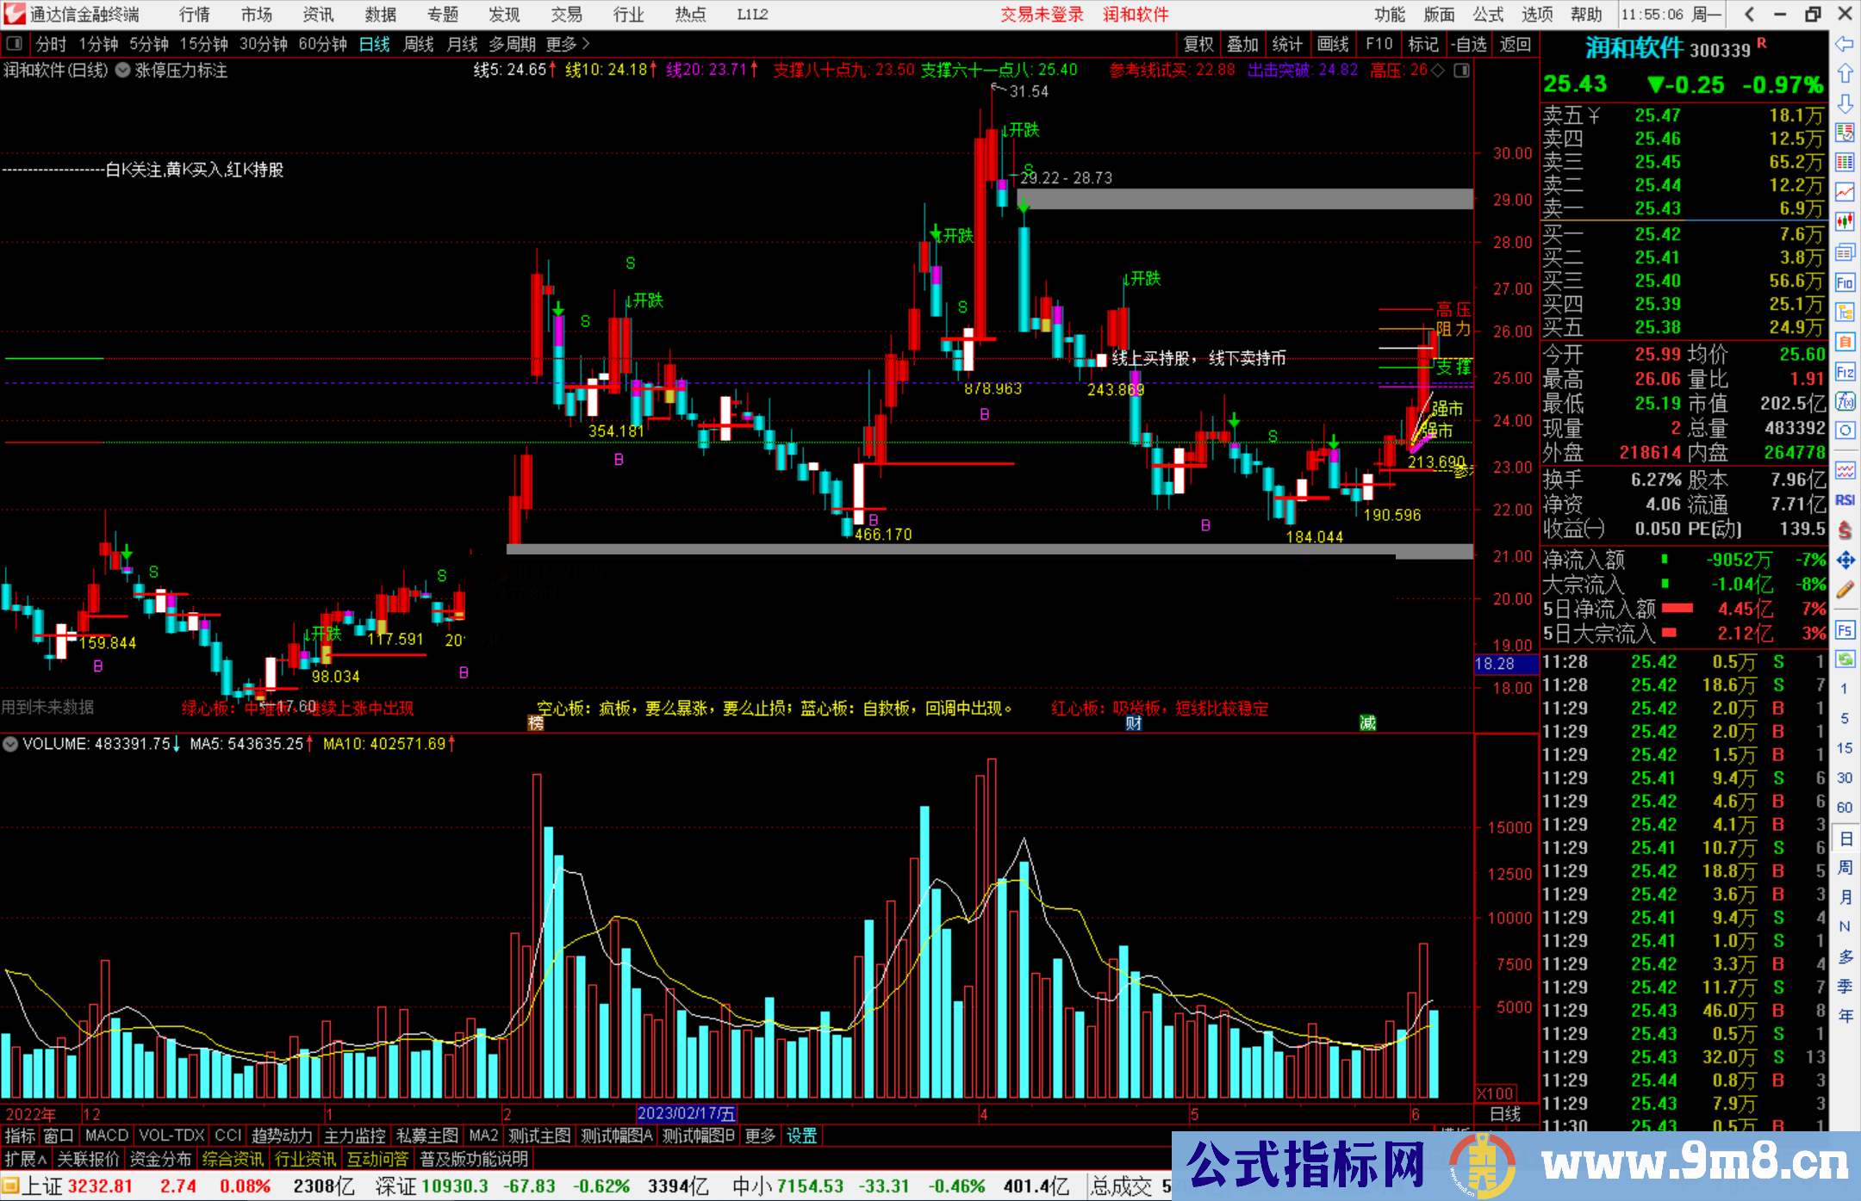Switch to 1-minute period in right sidebar
Viewport: 1861px width, 1201px height.
pyautogui.click(x=1844, y=689)
